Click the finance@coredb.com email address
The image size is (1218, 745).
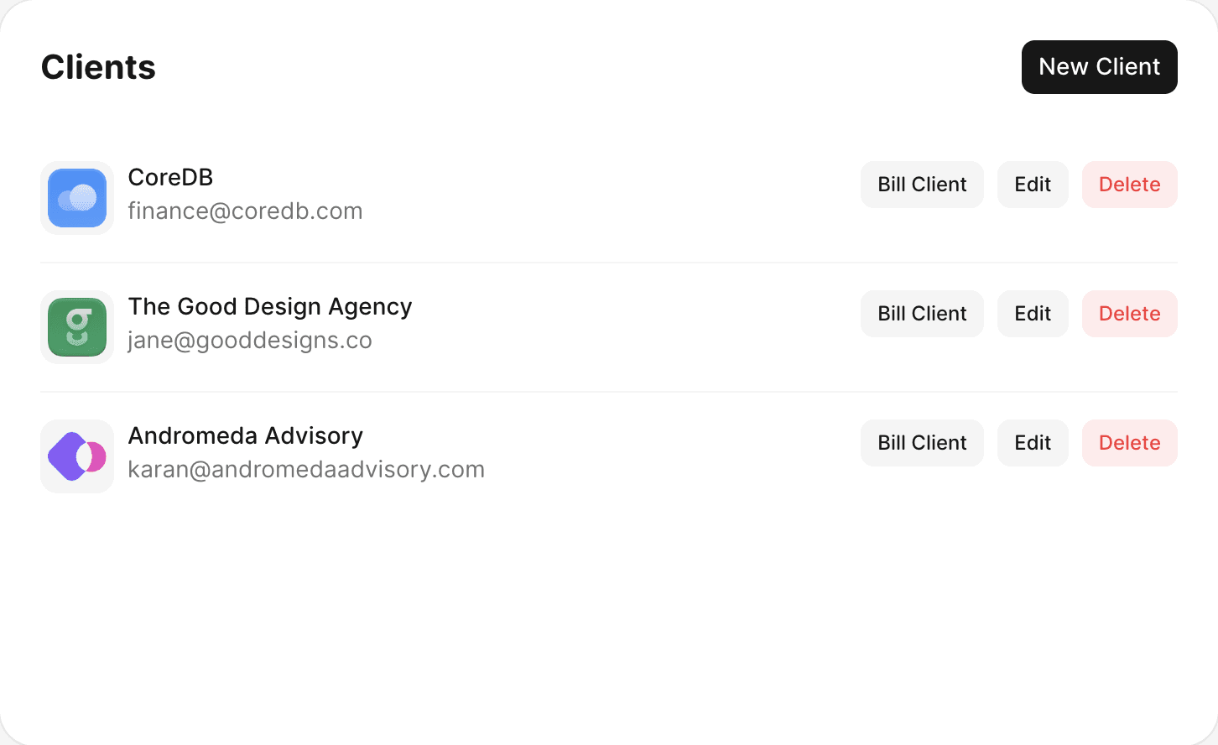pyautogui.click(x=245, y=211)
